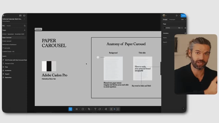219x123 pixels.
Task: Click the page background color swatch
Action: 164,28
